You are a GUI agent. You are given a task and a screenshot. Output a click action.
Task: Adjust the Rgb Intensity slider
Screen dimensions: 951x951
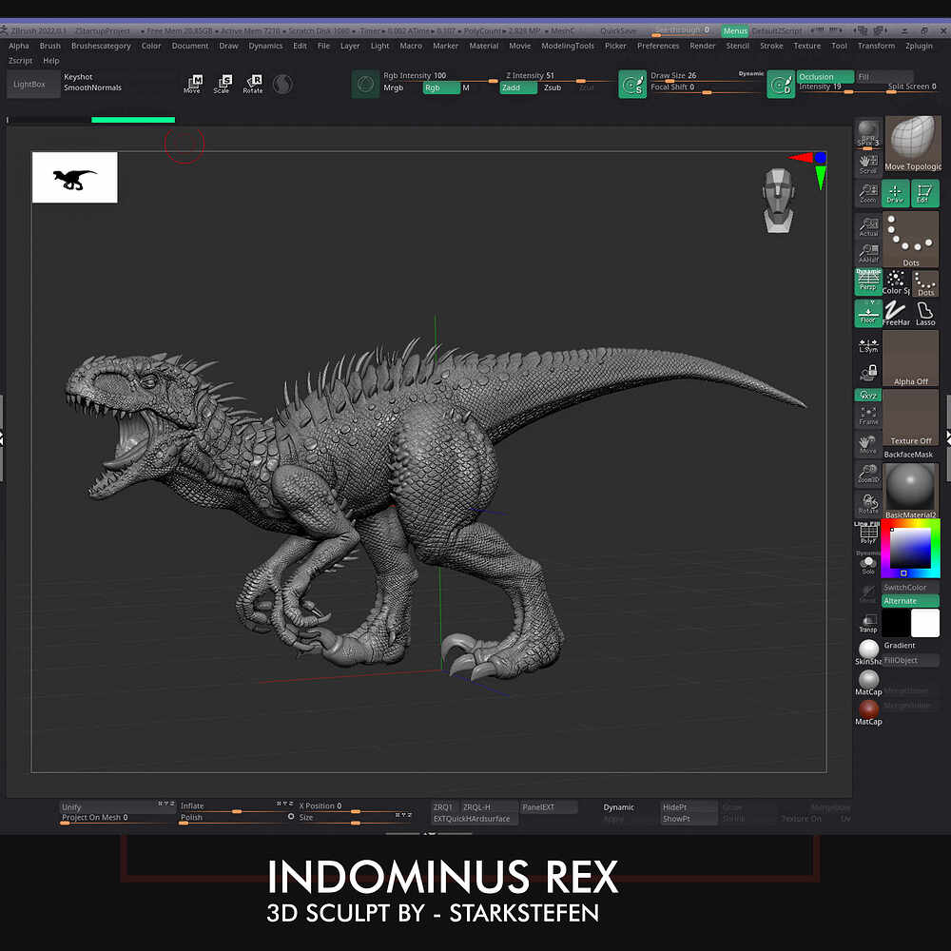tap(439, 76)
